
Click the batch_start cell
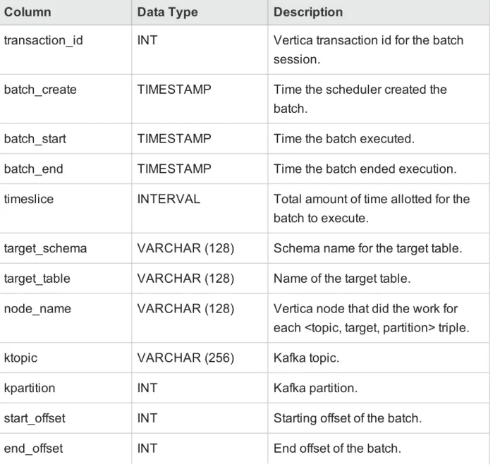(x=66, y=139)
